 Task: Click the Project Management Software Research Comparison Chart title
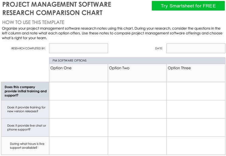coord(57,9)
